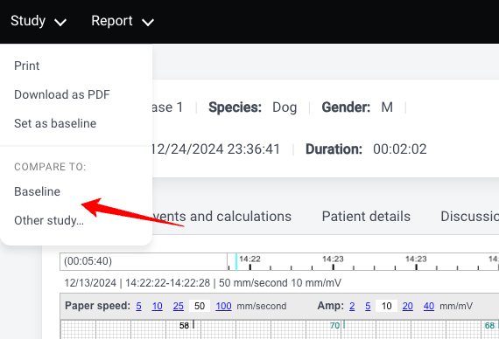Open the Study dropdown menu
Screen dimensions: 499x339
pyautogui.click(x=39, y=21)
